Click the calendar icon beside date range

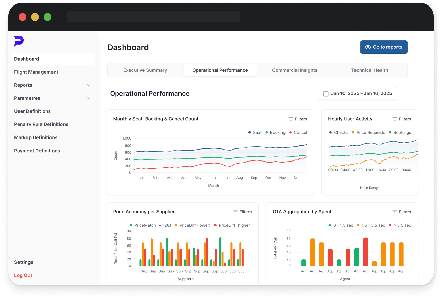(326, 94)
